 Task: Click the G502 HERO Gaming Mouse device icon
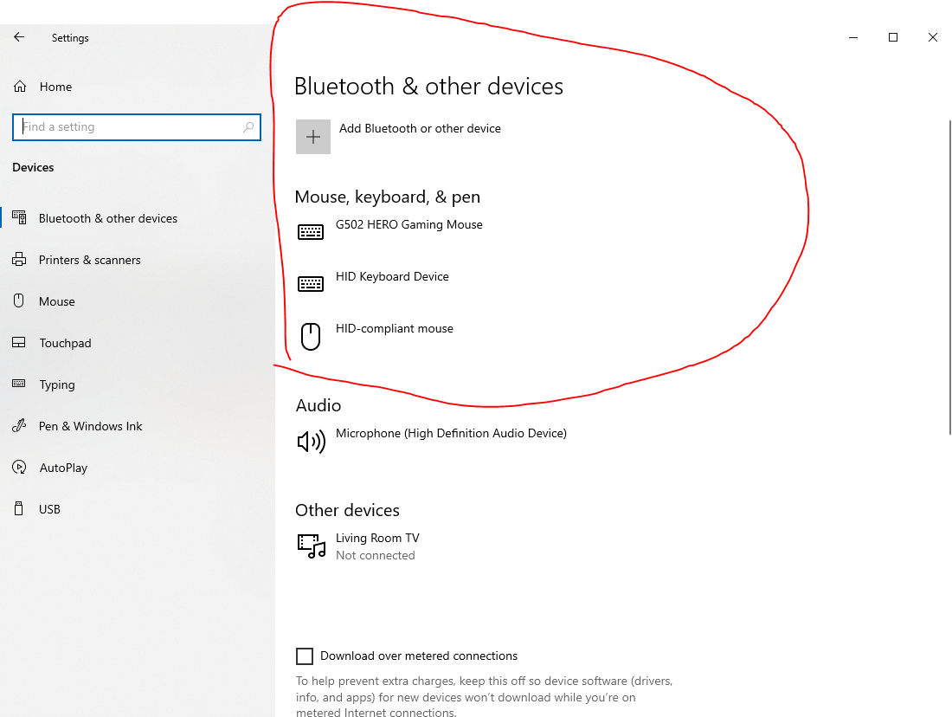(x=310, y=232)
